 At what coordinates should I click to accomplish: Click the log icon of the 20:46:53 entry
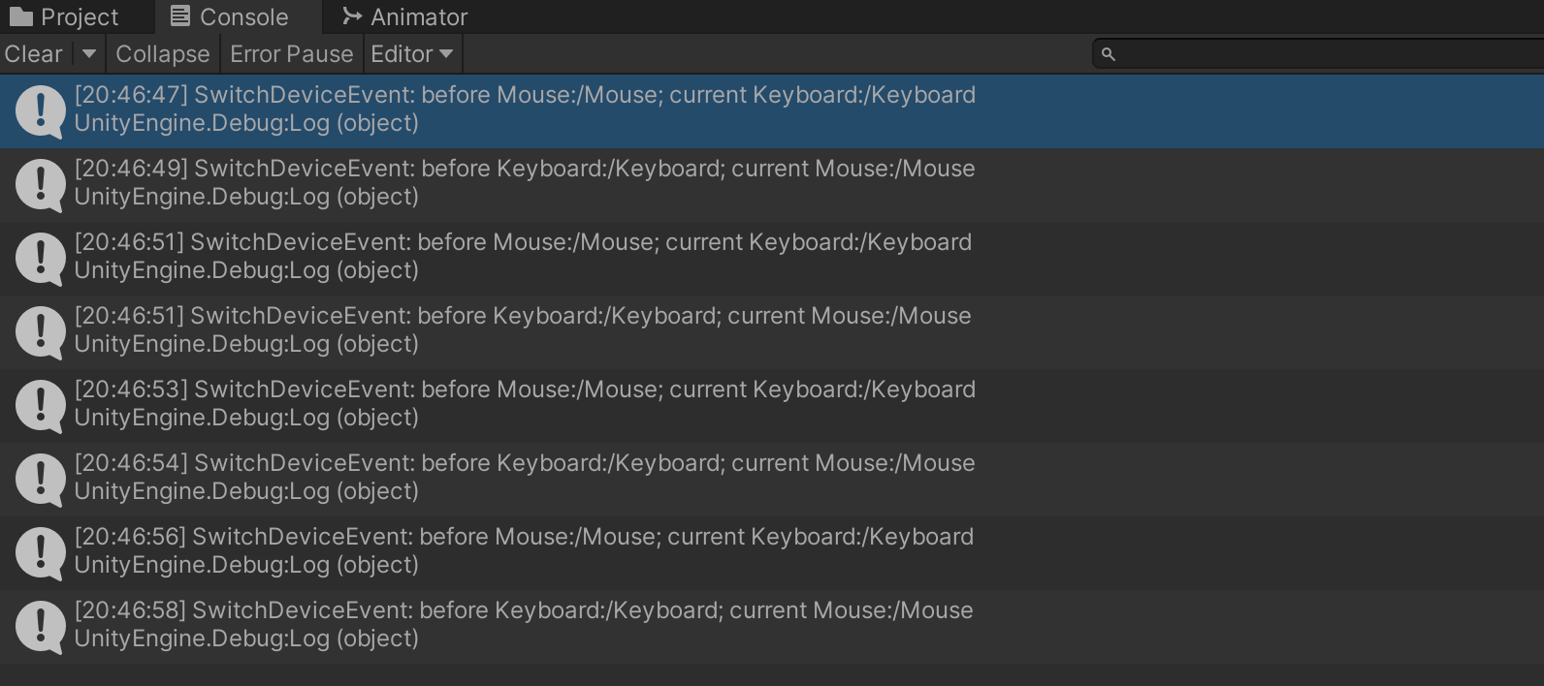point(40,405)
